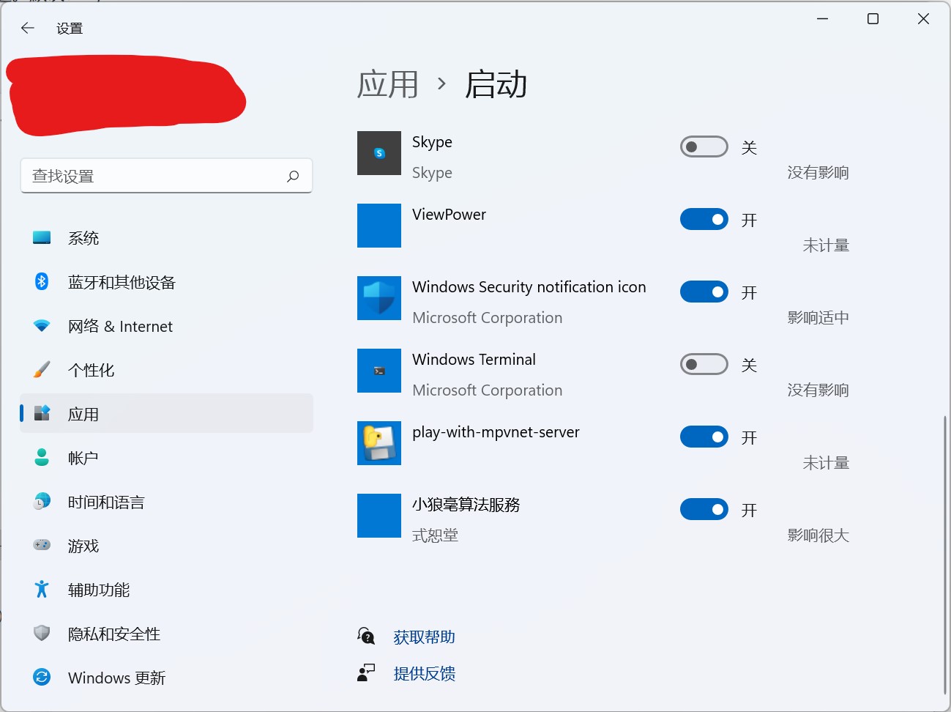Image resolution: width=951 pixels, height=712 pixels.
Task: Open 蓝牙和其他设备 settings category
Action: (x=166, y=282)
